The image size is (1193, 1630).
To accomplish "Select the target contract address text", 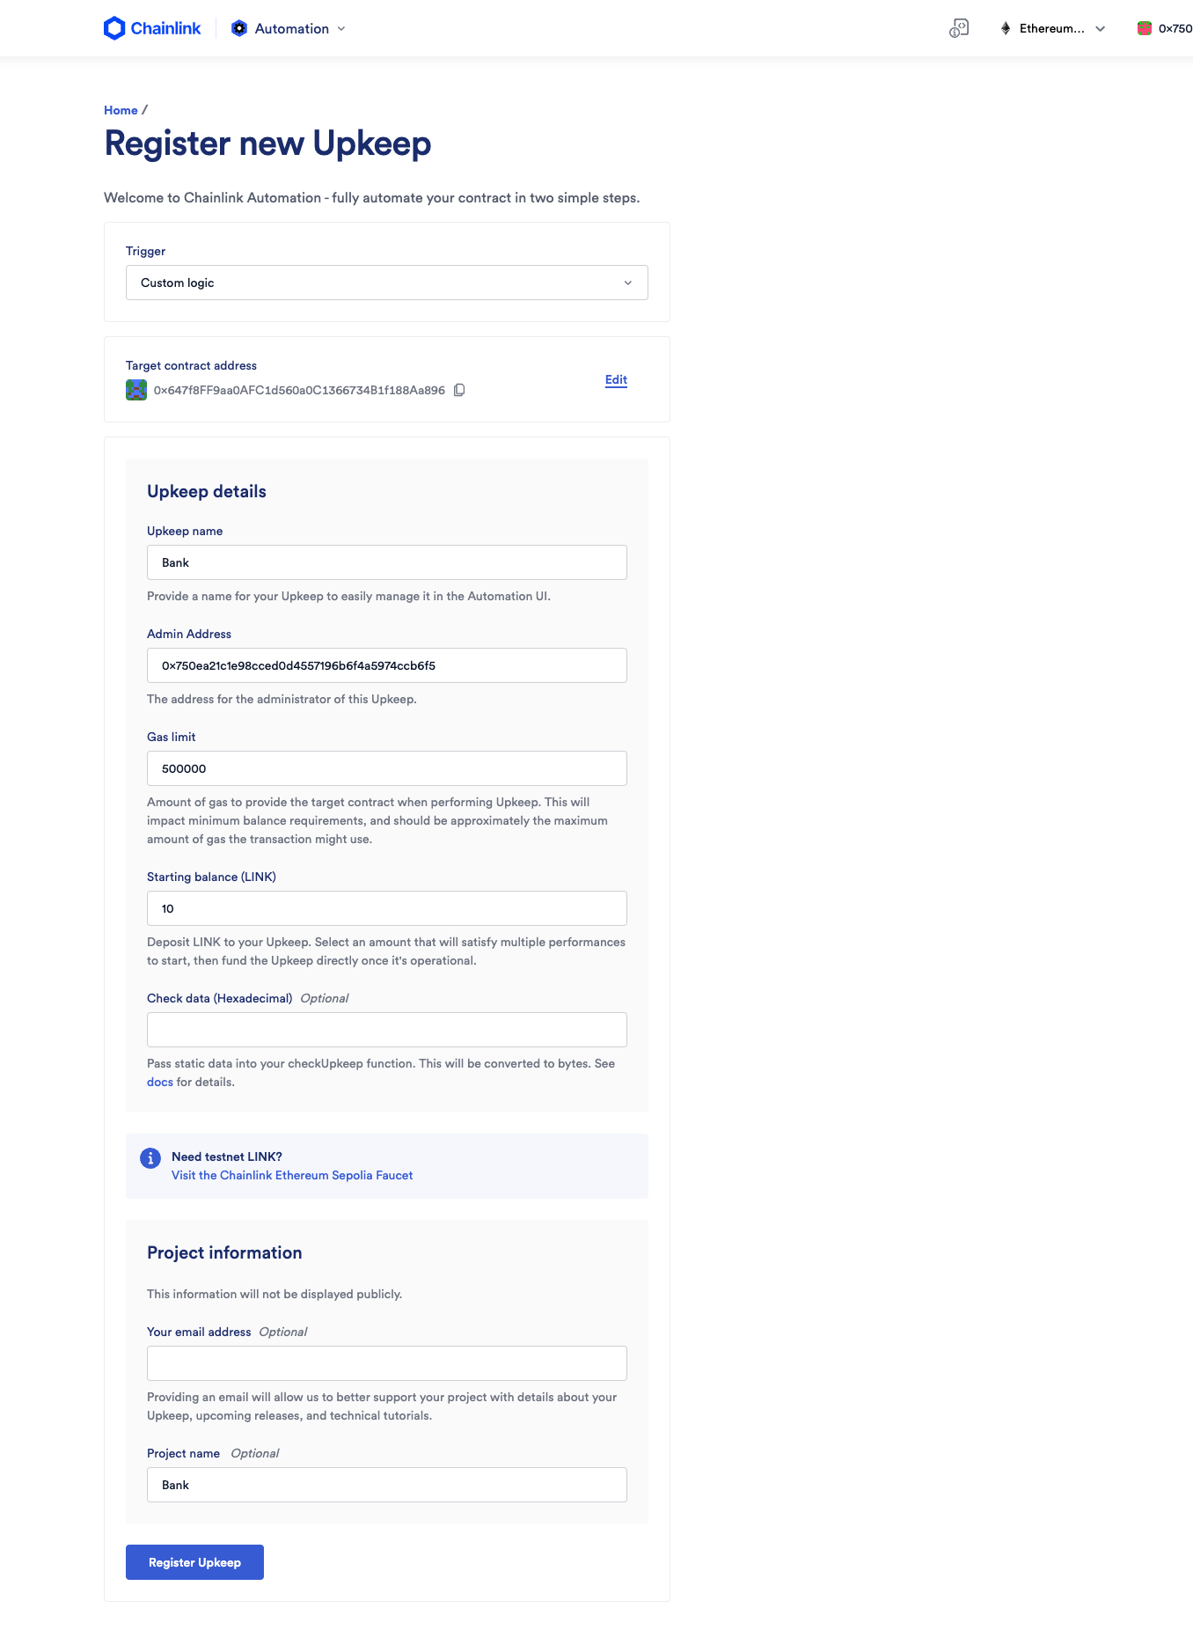I will 299,390.
